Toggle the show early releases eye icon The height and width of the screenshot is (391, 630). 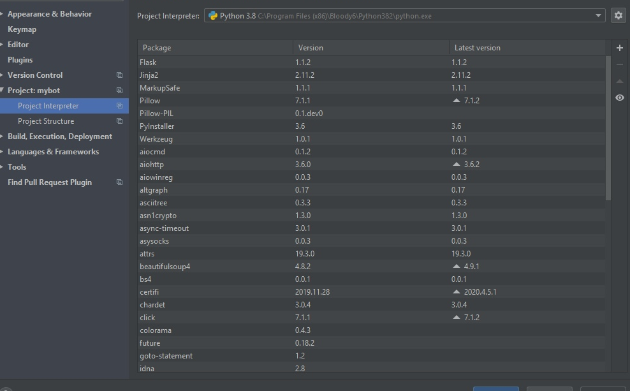[619, 98]
